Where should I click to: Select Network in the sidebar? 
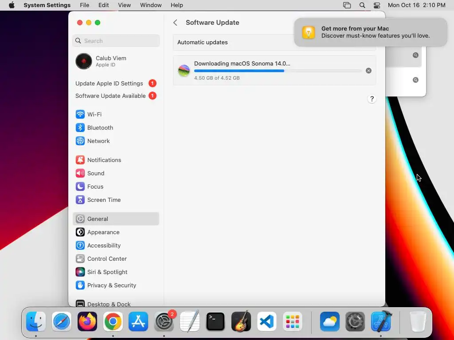coord(116,141)
